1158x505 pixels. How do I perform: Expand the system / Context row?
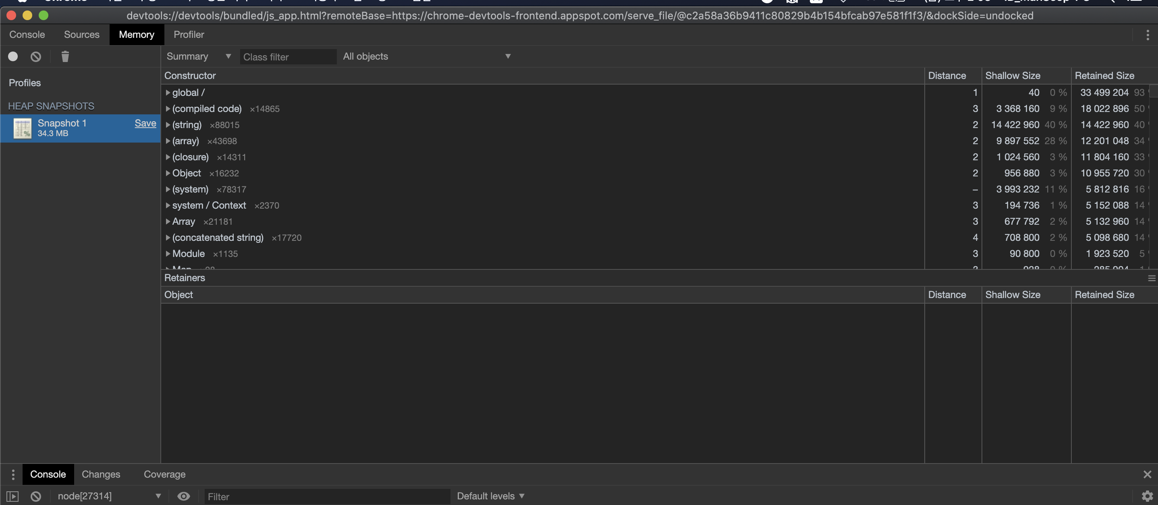pyautogui.click(x=168, y=205)
